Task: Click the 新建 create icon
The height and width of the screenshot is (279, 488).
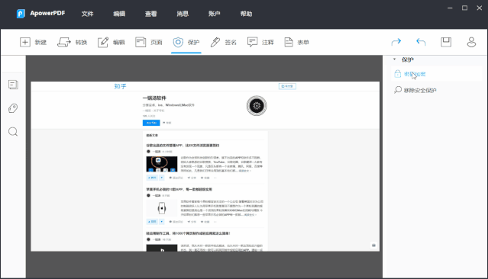Action: coord(25,42)
